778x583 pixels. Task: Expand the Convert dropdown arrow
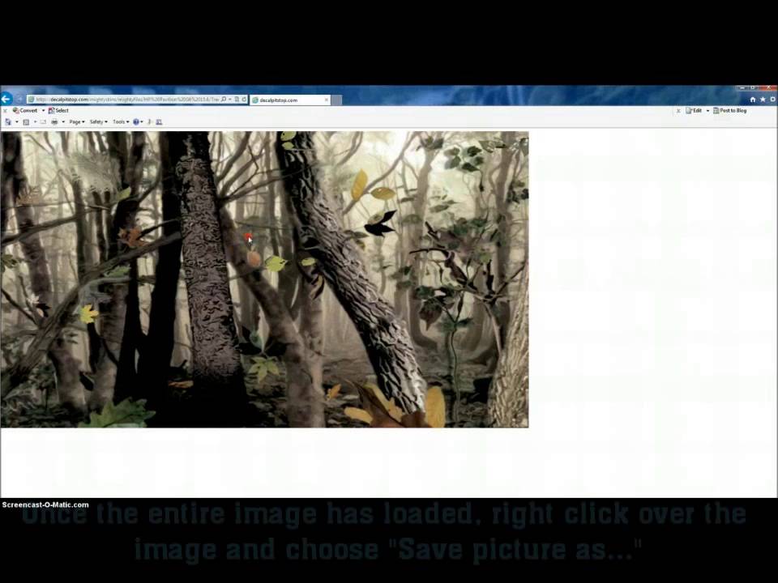[x=42, y=111]
